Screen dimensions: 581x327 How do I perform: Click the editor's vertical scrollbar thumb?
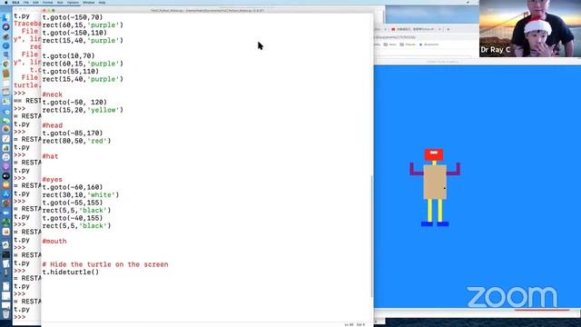pos(371,236)
